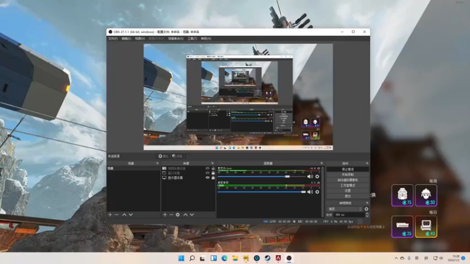Pop out the Audio Mixer dock using its header icon
470x264 pixels.
pyautogui.click(x=321, y=163)
